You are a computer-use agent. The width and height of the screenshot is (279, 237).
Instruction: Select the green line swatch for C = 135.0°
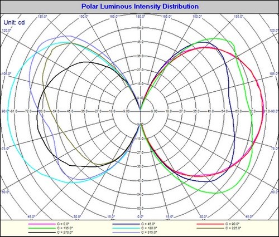tap(42, 228)
